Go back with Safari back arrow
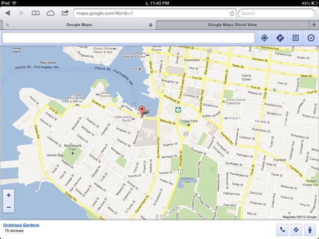This screenshot has height=239, width=319. pos(7,13)
